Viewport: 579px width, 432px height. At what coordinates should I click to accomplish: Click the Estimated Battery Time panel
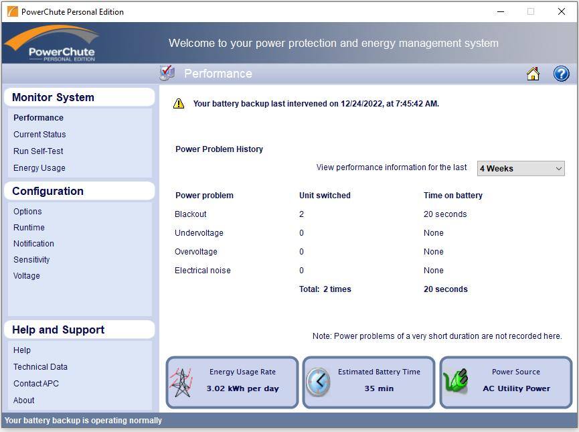[369, 382]
